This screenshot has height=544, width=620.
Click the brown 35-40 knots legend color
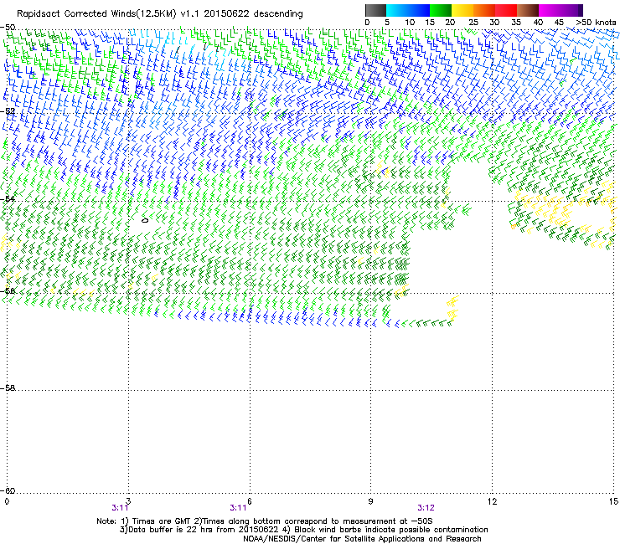click(x=528, y=10)
